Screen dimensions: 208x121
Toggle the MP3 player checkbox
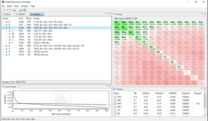tap(115, 107)
